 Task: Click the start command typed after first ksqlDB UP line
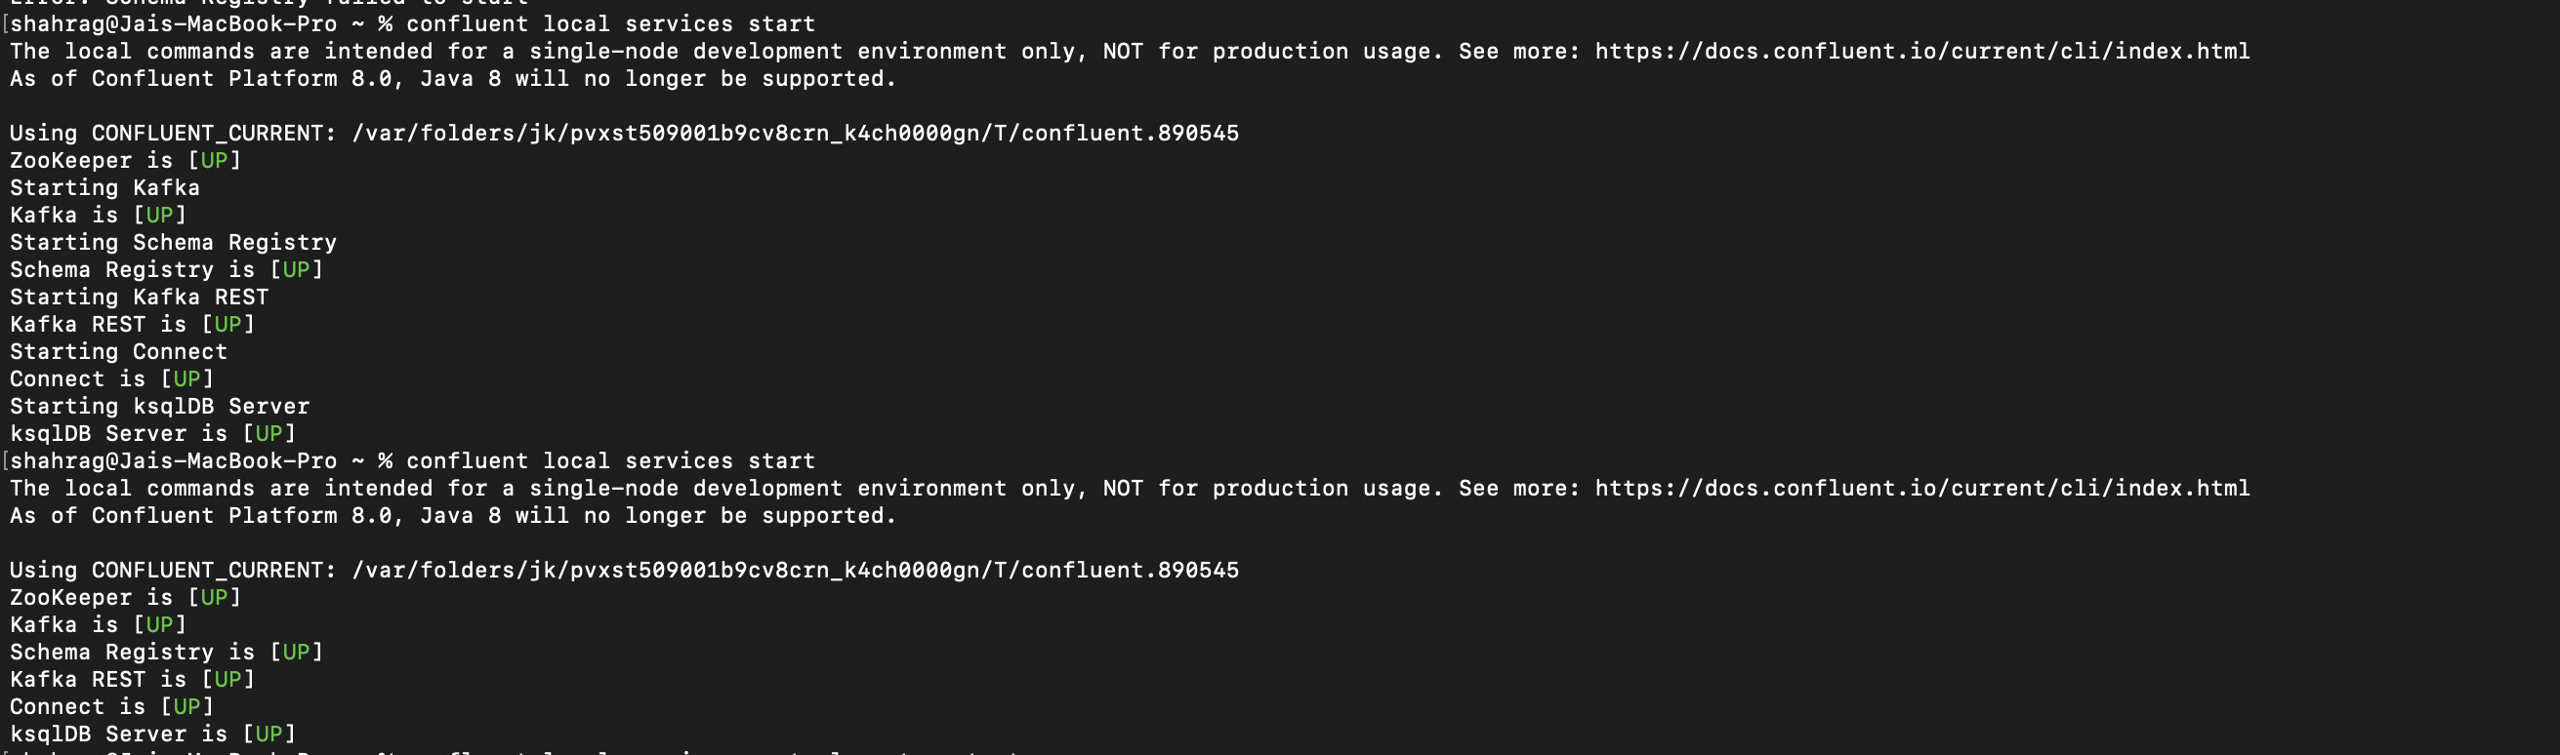[x=610, y=461]
